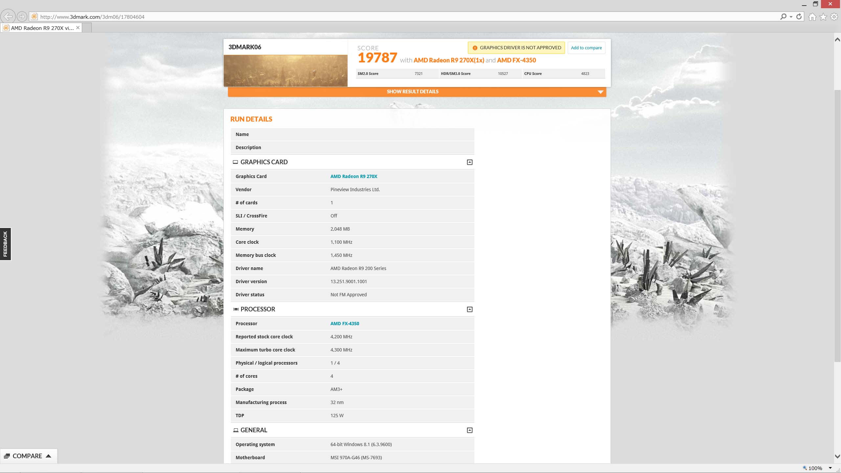This screenshot has height=473, width=841.
Task: Open the Feedback side tab
Action: pos(5,244)
